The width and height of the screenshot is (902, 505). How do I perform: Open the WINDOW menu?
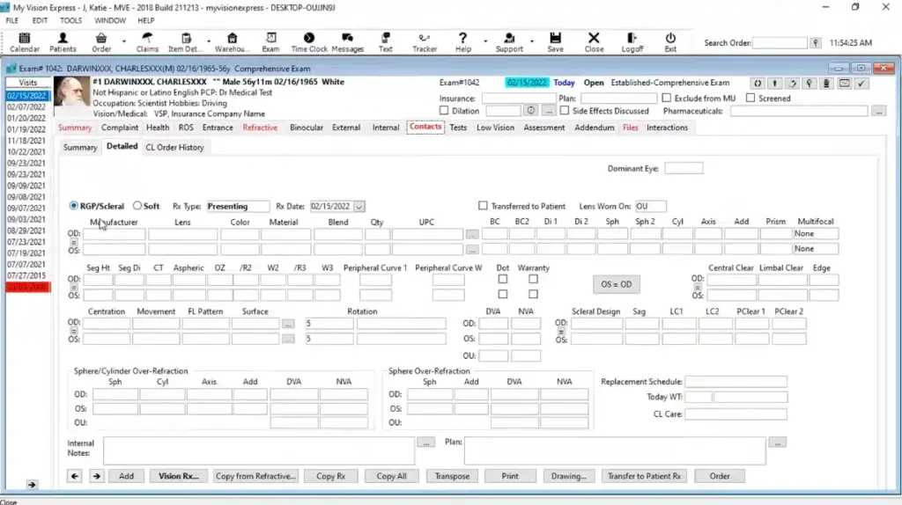110,20
